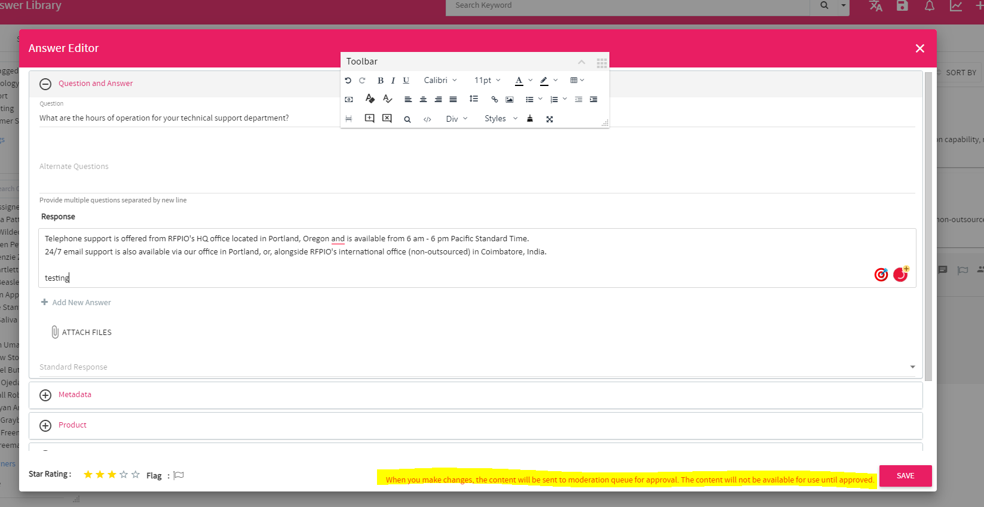Clear formatting with the broom icon
This screenshot has width=984, height=507.
click(530, 119)
